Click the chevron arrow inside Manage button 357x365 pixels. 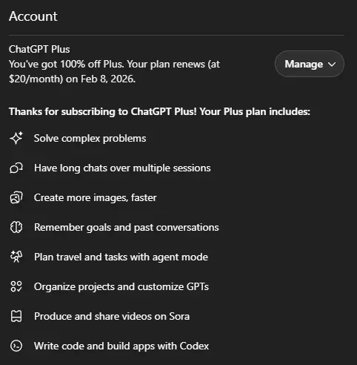click(332, 65)
